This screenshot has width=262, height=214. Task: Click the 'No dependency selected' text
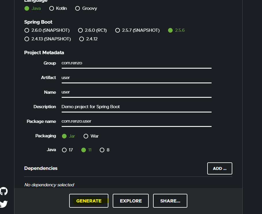[49, 185]
